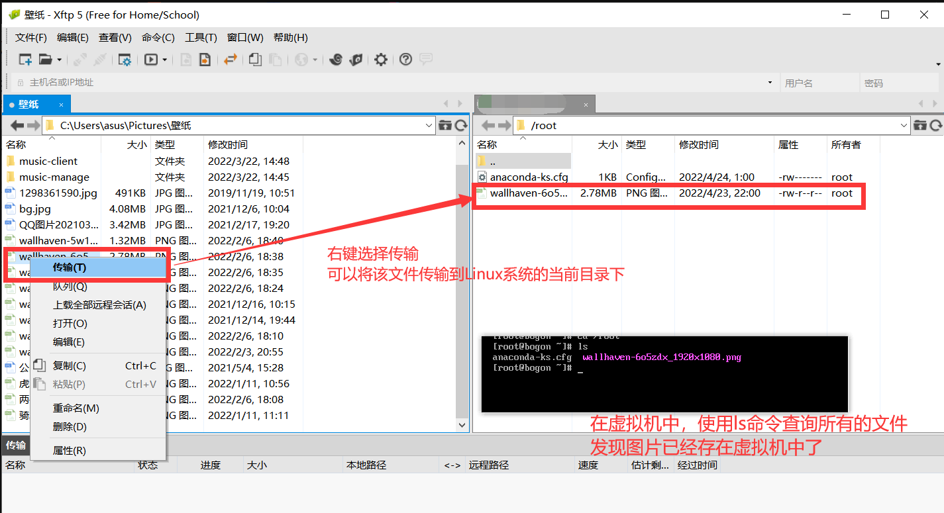Choose 编辑(E) in the context menu
The width and height of the screenshot is (944, 513).
(98, 342)
